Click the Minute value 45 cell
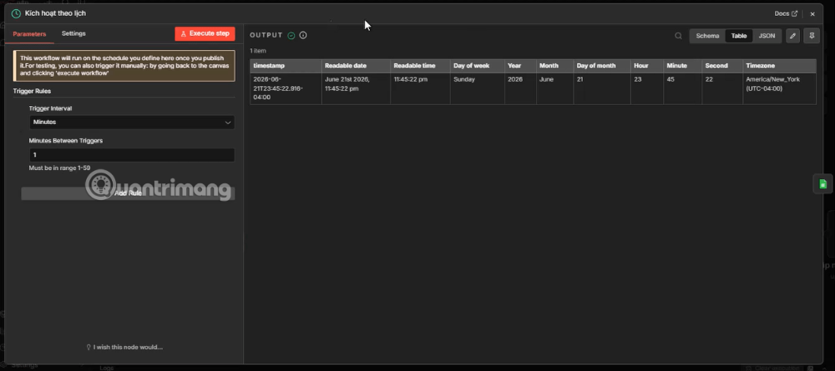Screen dimensions: 835x371 pos(683,88)
